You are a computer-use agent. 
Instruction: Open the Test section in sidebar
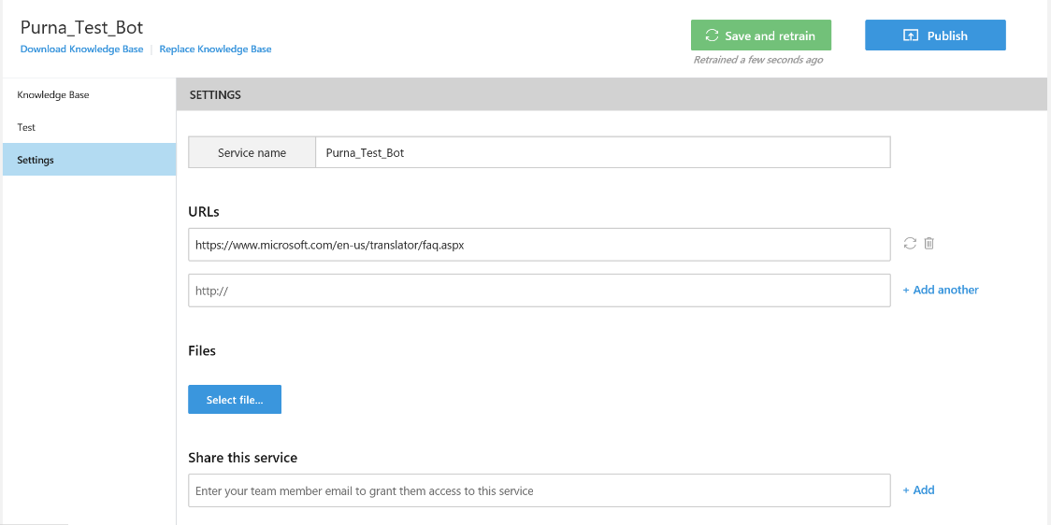[26, 127]
